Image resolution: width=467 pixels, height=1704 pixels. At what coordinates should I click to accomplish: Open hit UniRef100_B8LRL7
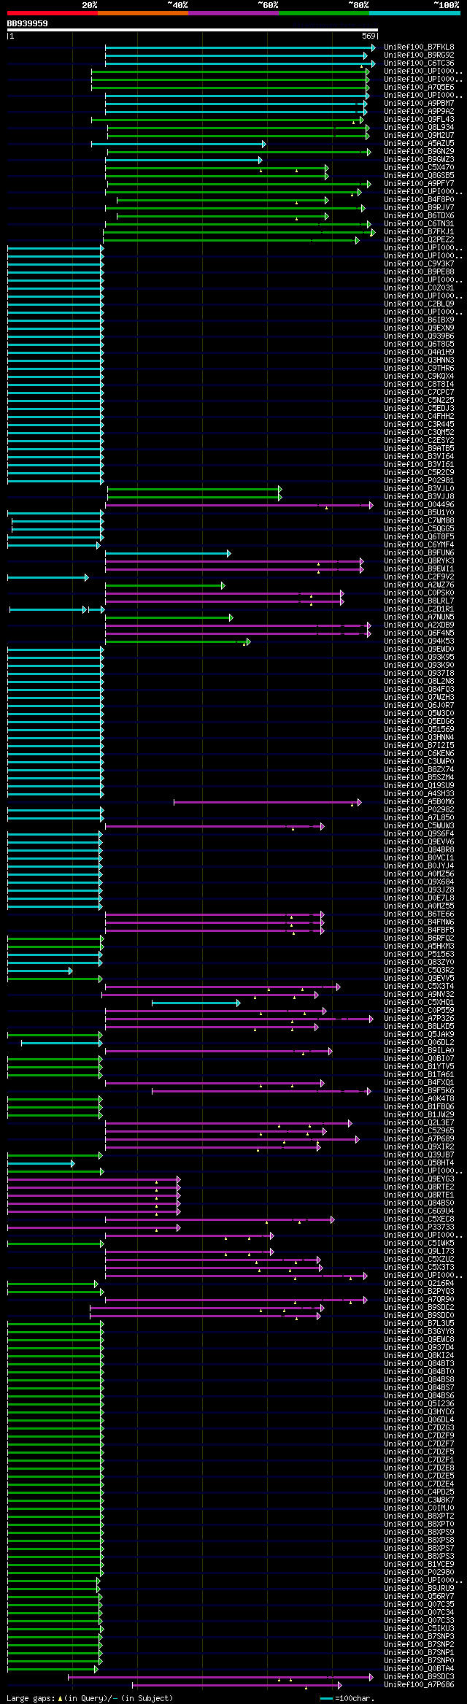[419, 601]
